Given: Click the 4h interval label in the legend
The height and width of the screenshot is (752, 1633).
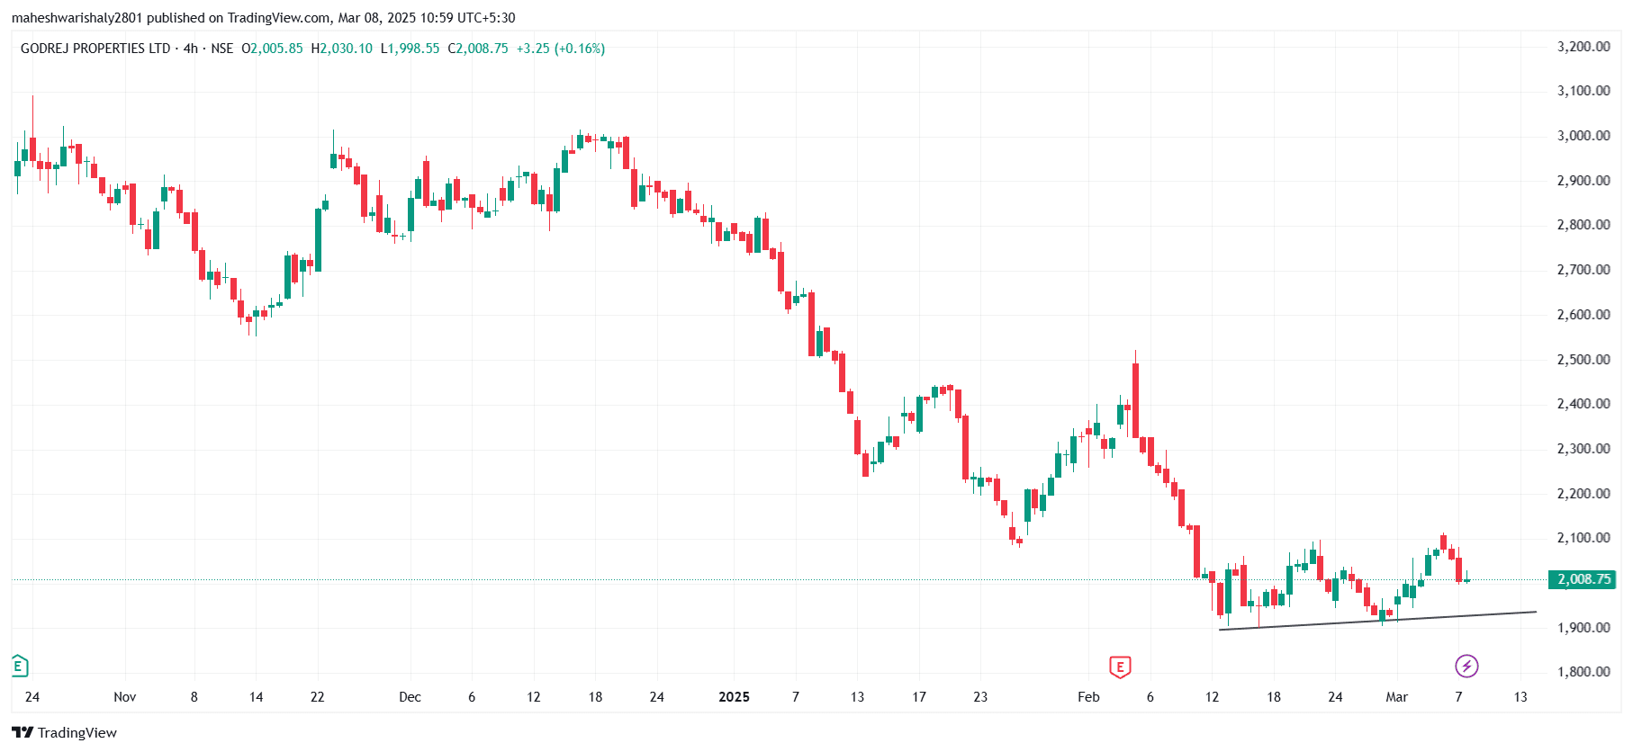Looking at the screenshot, I should click(x=191, y=49).
